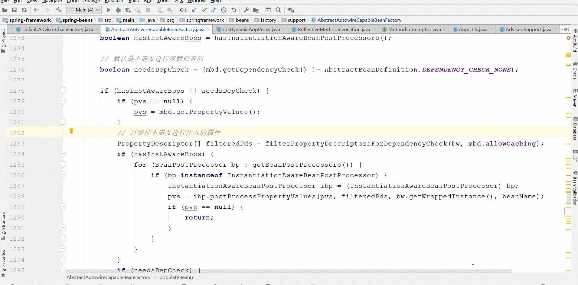Open the Database tool window
The image size is (578, 285).
click(575, 128)
